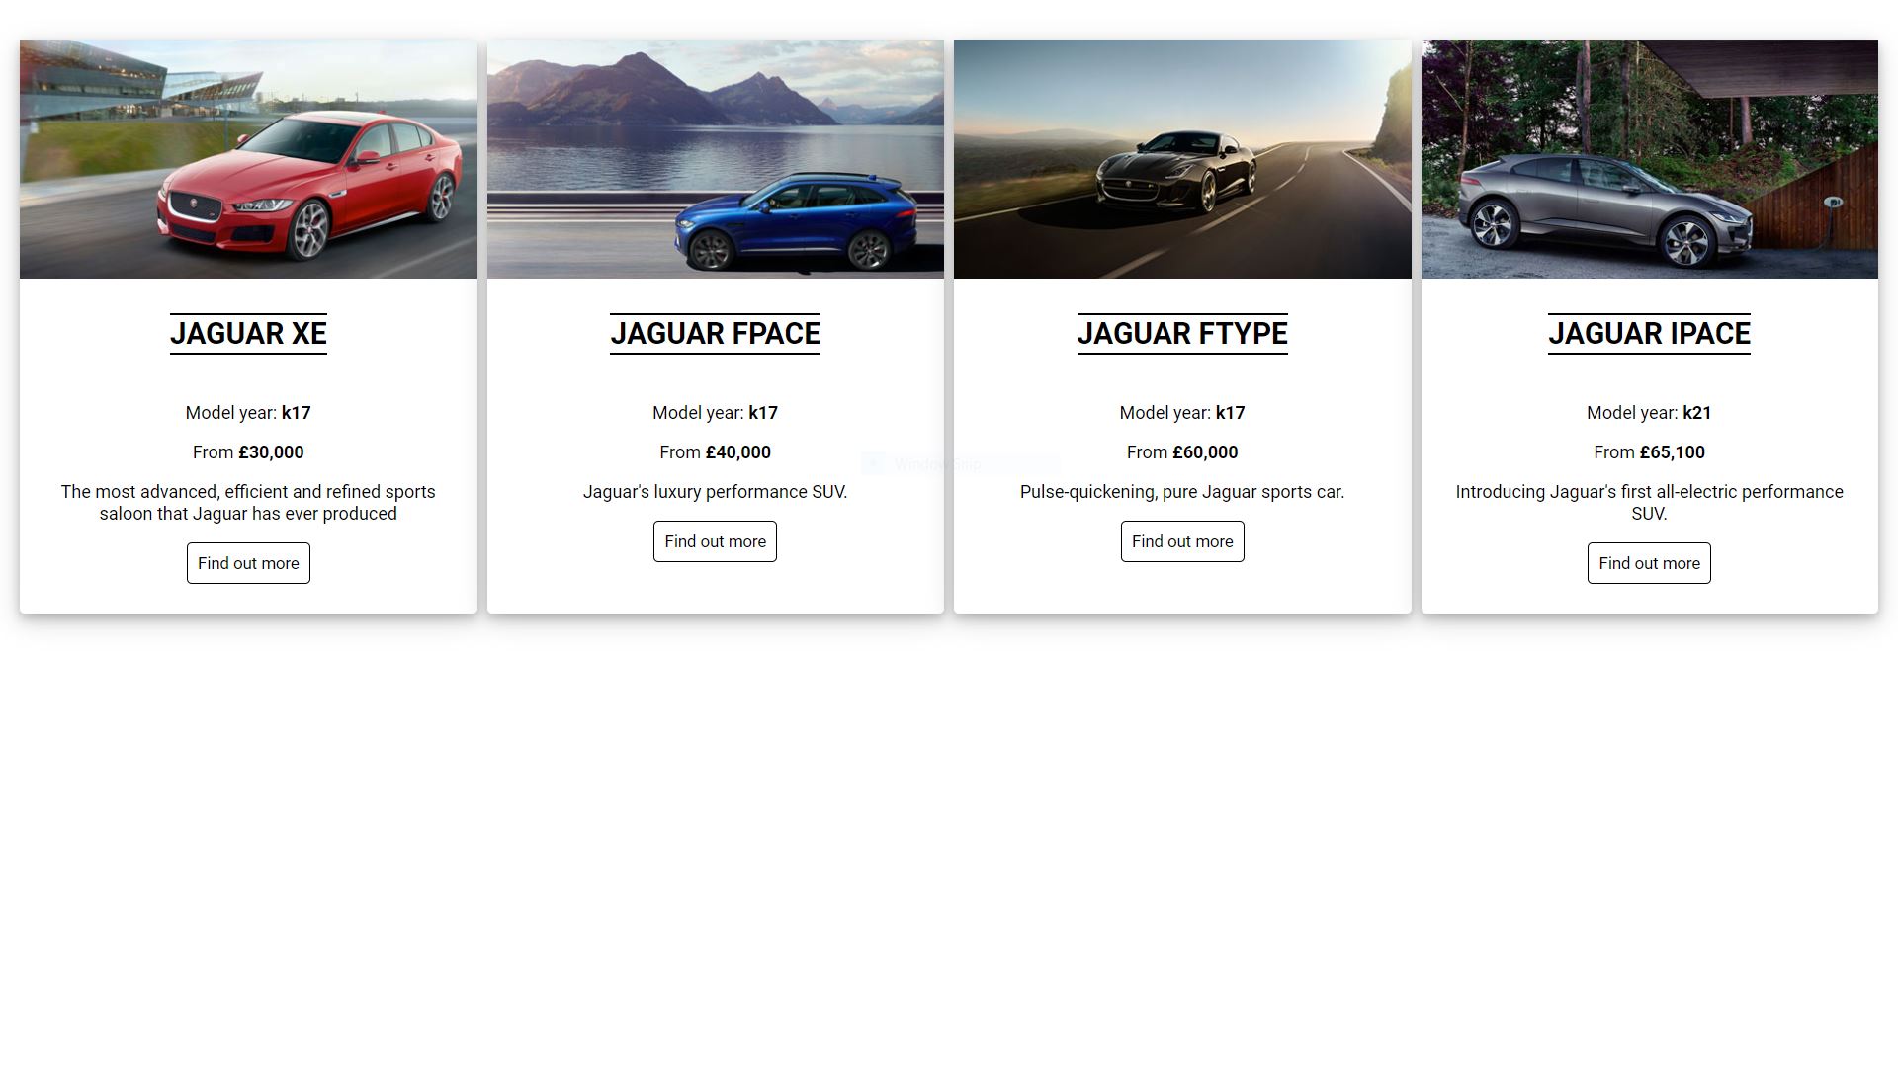The width and height of the screenshot is (1898, 1066).
Task: Open the grey Jaguar IPACE photo
Action: (1650, 159)
